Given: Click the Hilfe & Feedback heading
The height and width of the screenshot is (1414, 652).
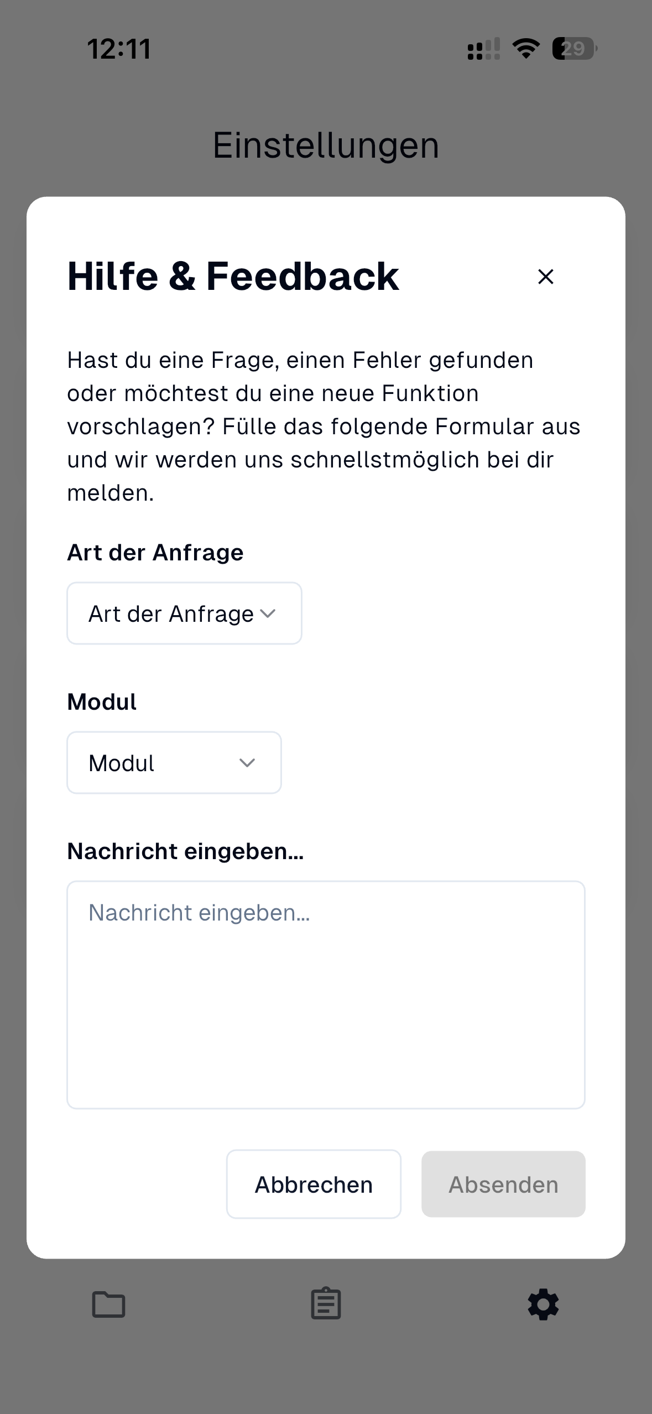Looking at the screenshot, I should [232, 277].
